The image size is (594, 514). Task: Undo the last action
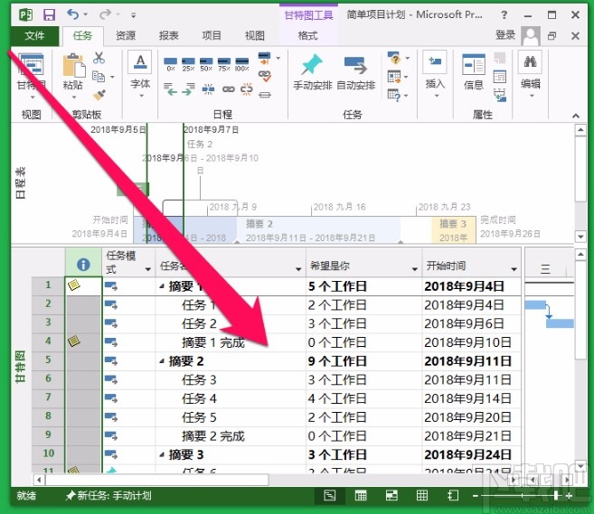[x=72, y=14]
